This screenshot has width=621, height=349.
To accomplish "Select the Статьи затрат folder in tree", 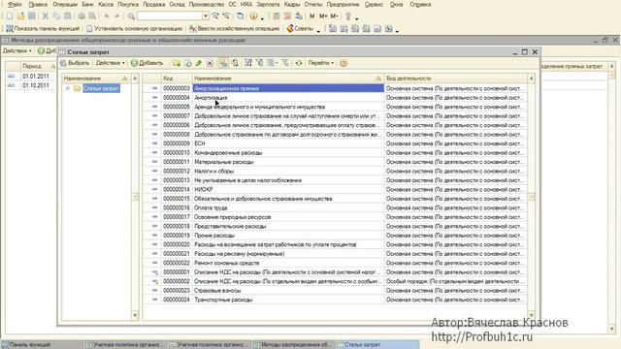I will click(x=101, y=88).
